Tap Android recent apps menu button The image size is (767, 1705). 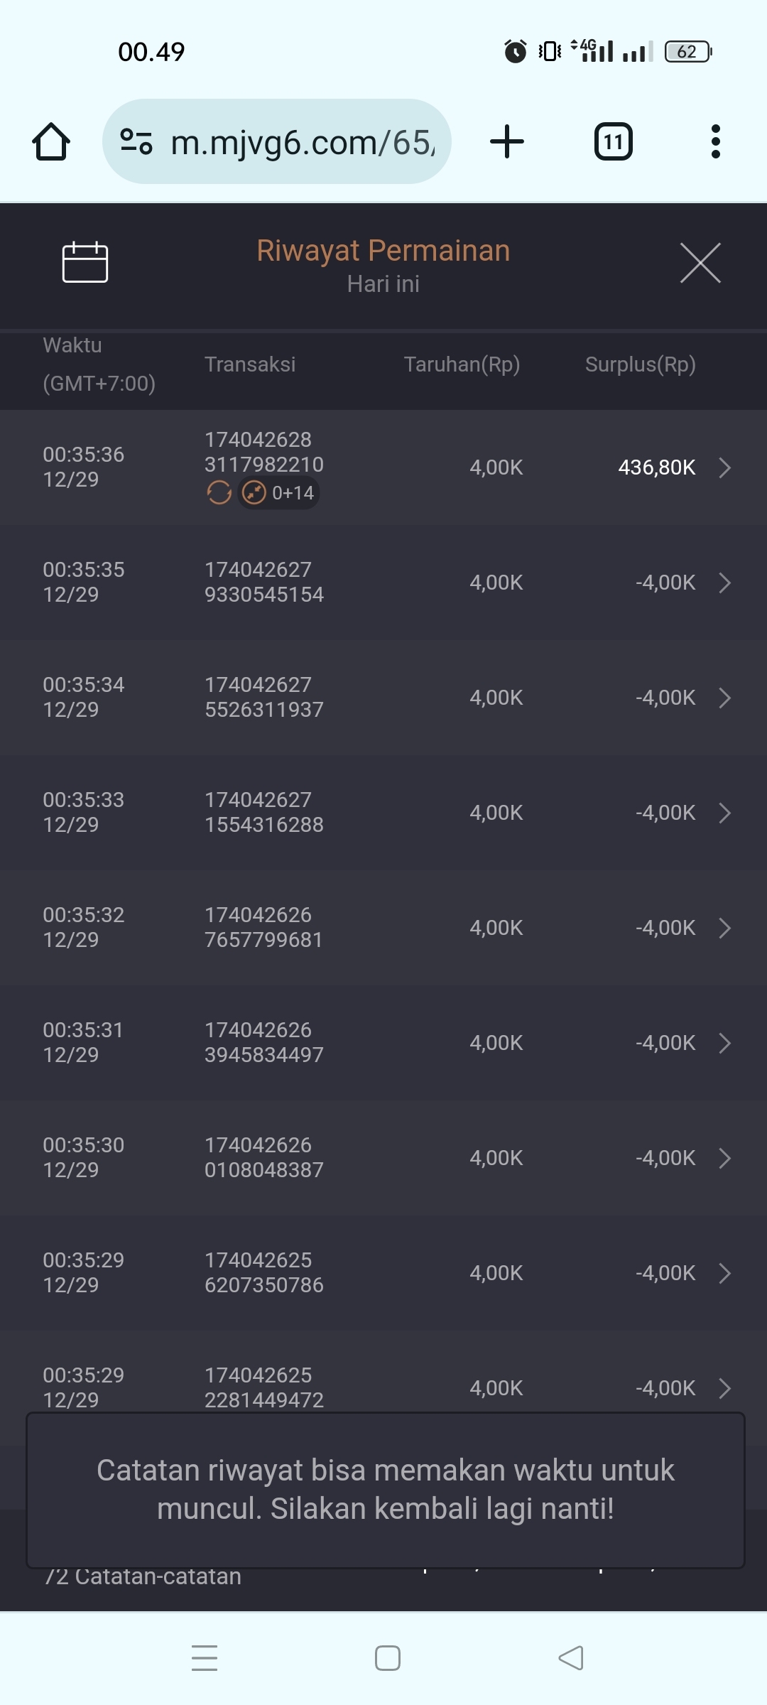coord(205,1658)
